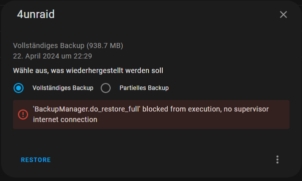Close the 4unraid backup dialog

click(283, 14)
